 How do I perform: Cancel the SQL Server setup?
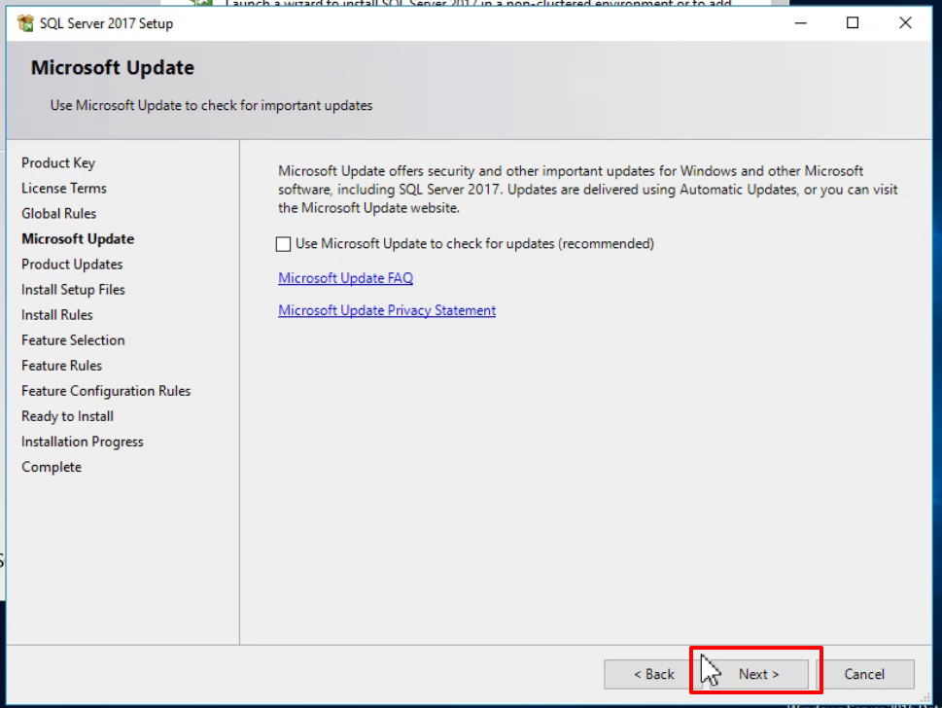pos(864,674)
